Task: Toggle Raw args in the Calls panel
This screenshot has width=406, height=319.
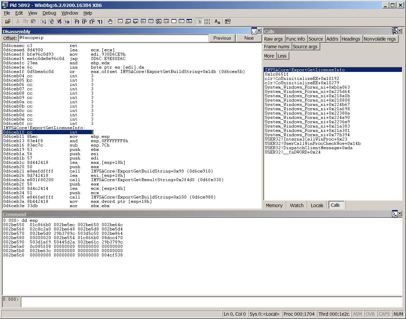Action: [x=273, y=39]
